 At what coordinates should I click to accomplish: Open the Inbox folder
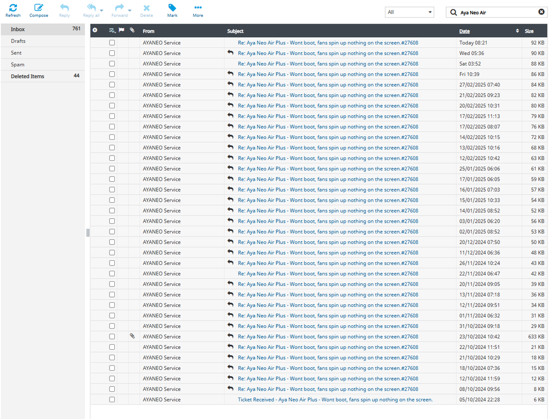[42, 29]
